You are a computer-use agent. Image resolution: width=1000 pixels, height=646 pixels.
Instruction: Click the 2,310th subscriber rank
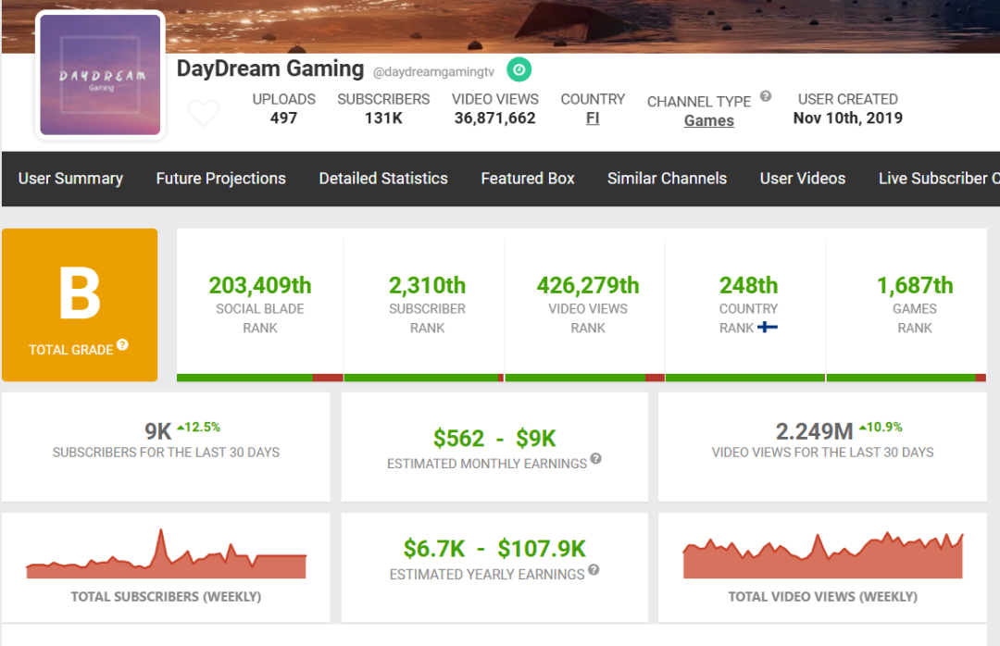pyautogui.click(x=427, y=285)
